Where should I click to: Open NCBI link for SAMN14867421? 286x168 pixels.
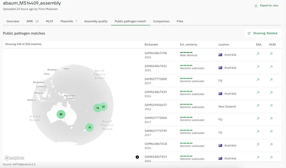[271, 67]
